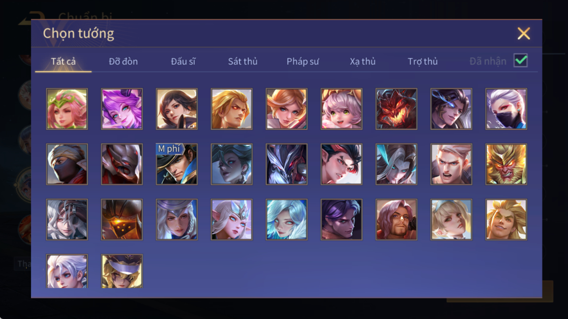Select the dark armored hero with glowing orange visor
Image resolution: width=568 pixels, height=319 pixels.
[x=122, y=220]
